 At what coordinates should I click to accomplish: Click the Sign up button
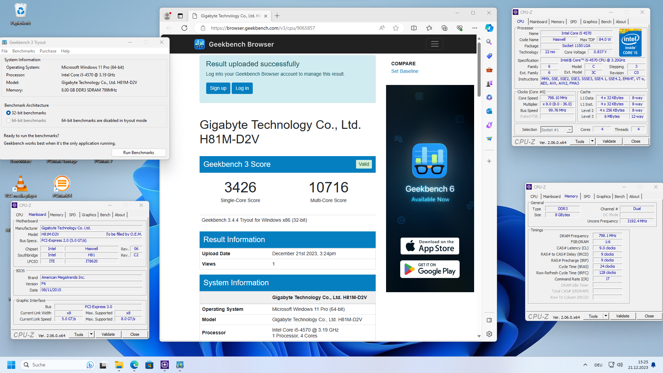218,88
